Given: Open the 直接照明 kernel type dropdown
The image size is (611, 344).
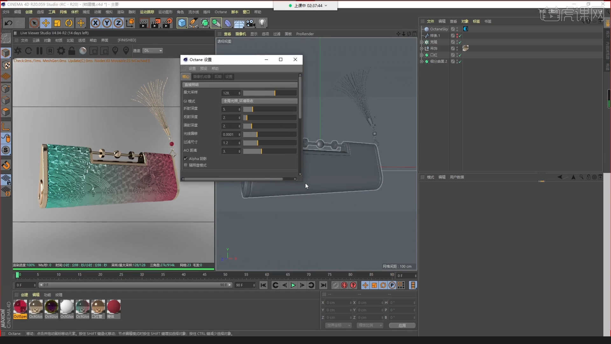Looking at the screenshot, I should pos(240,85).
